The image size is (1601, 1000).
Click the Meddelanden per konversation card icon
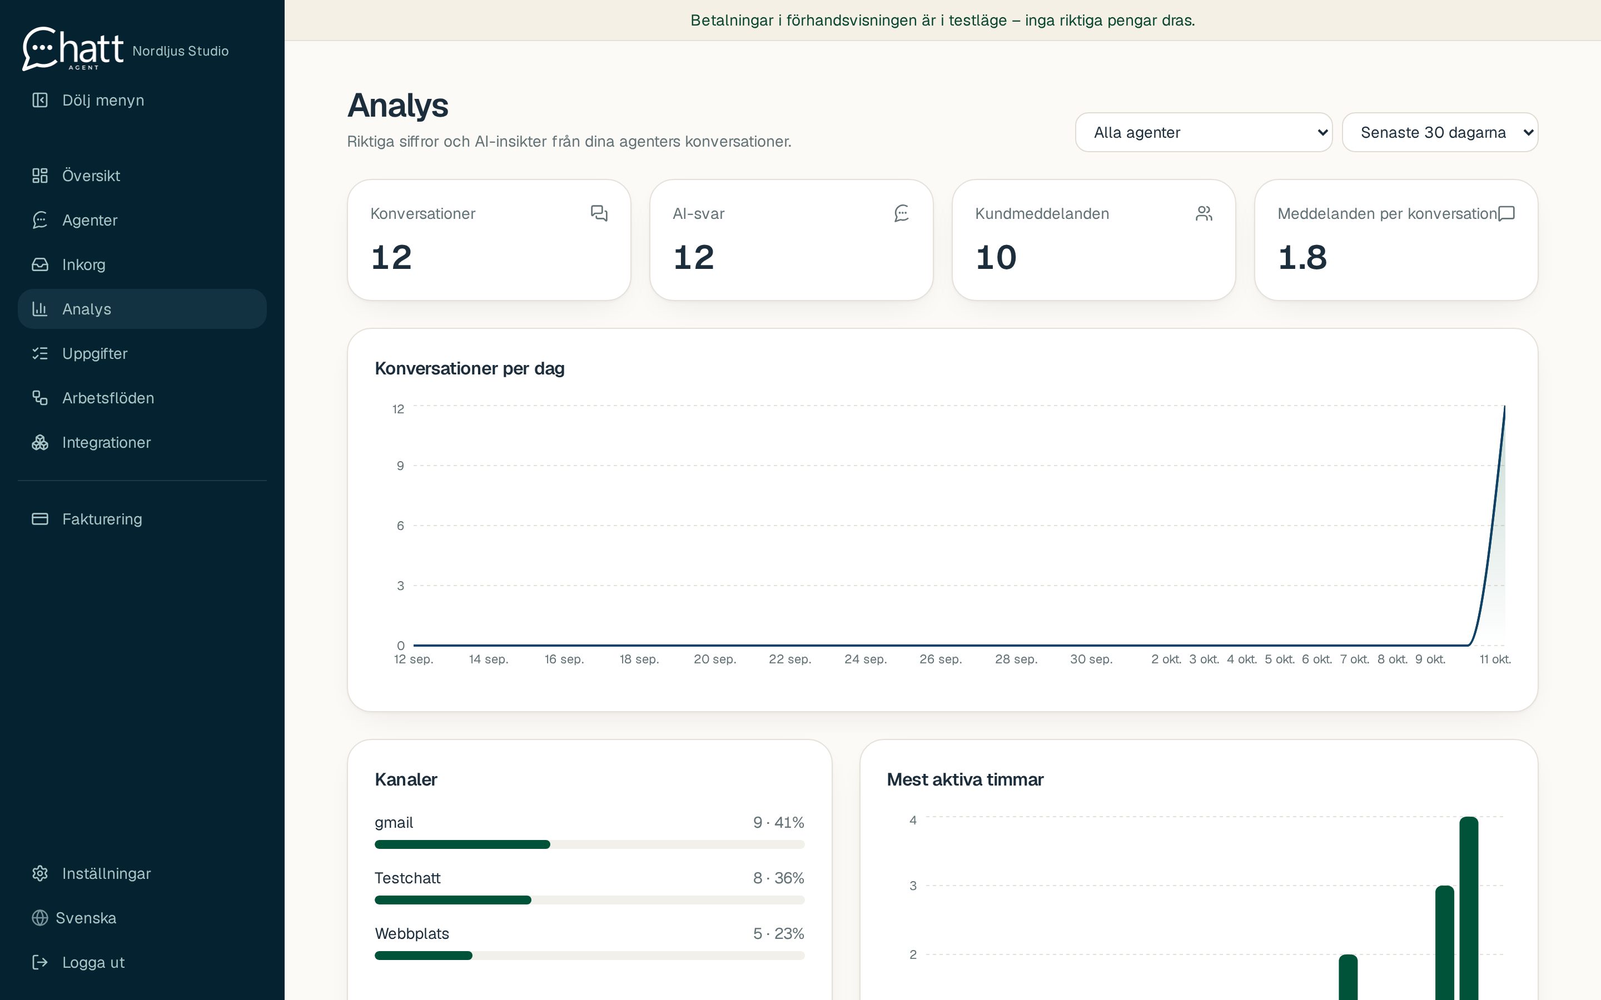[x=1506, y=213]
